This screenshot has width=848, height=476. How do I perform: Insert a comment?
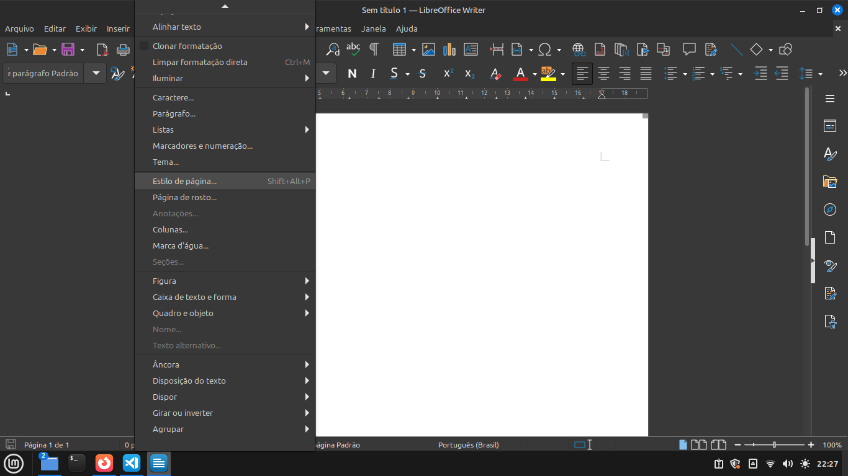click(x=689, y=50)
